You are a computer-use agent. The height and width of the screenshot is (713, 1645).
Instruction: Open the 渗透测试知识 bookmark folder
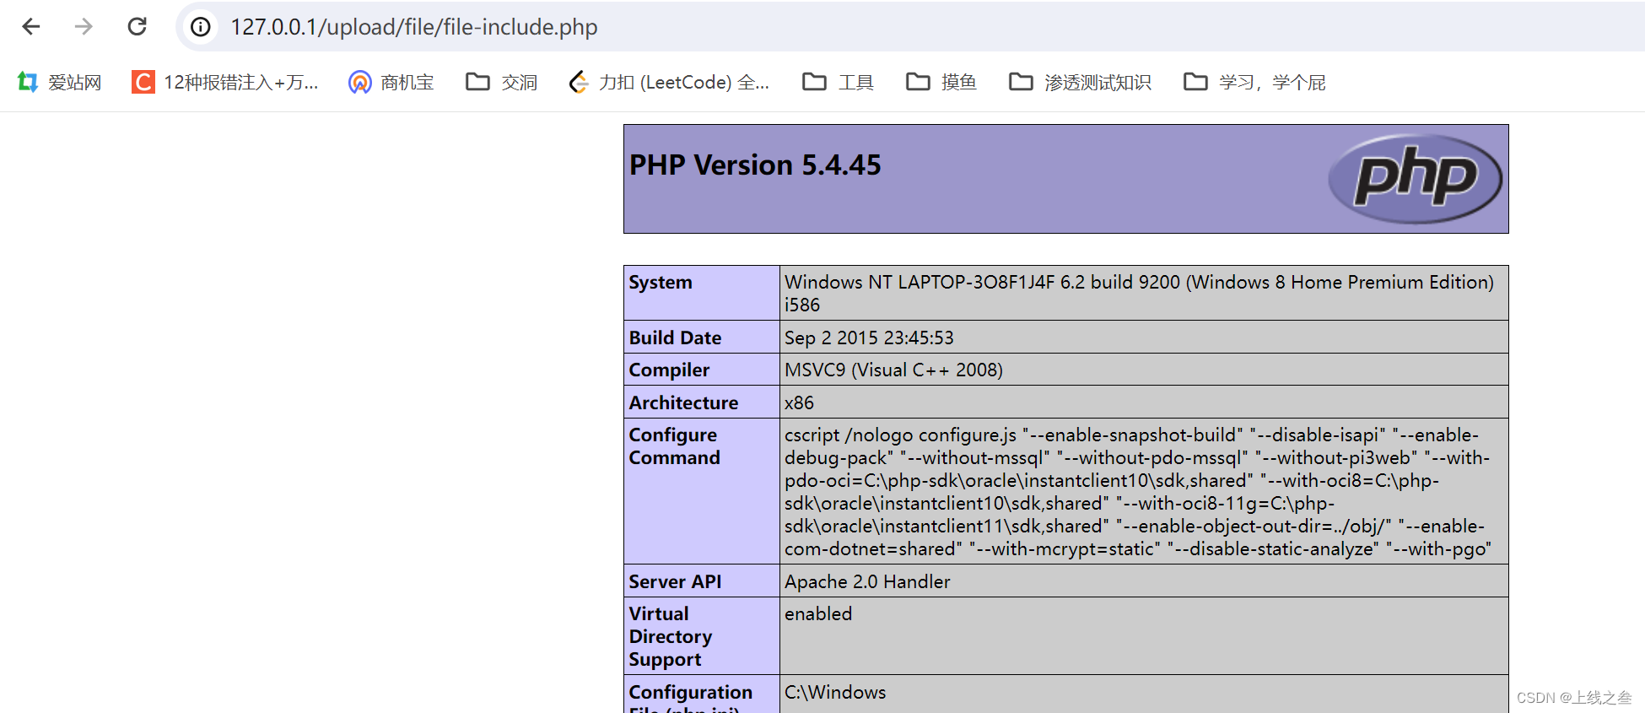tap(1080, 82)
